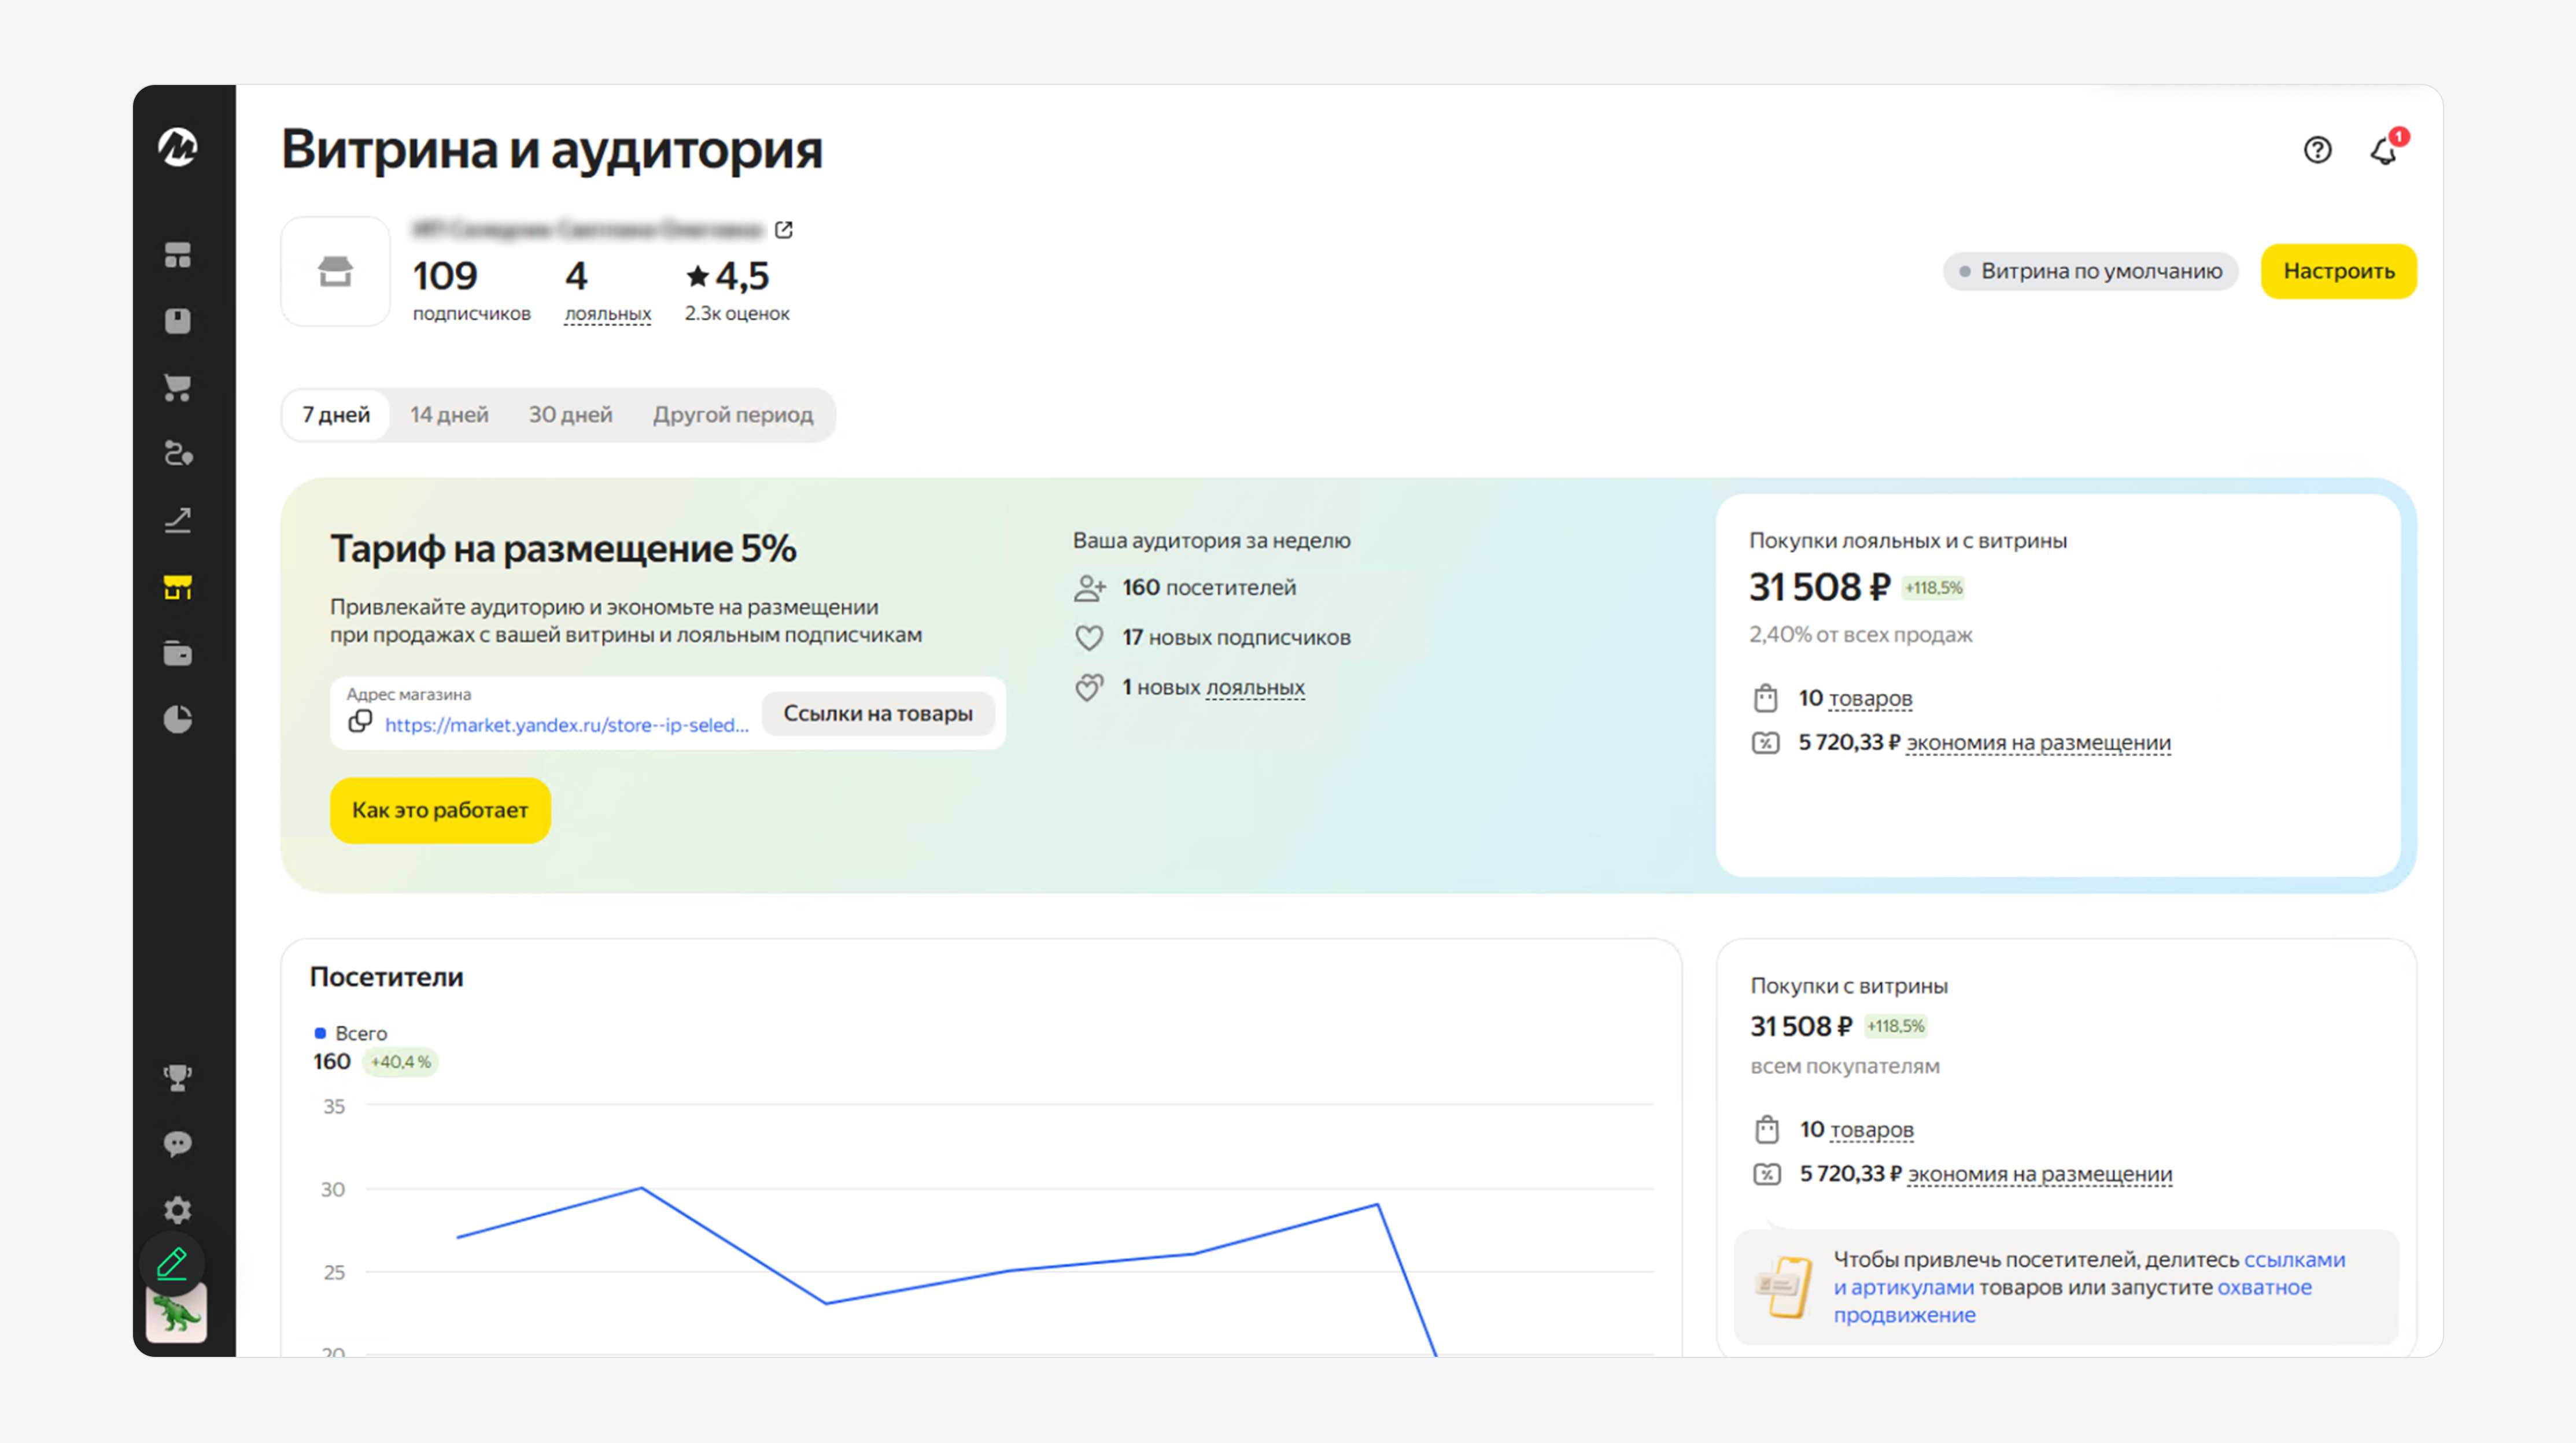Switch to the 14 дней period
The image size is (2576, 1443).
[449, 415]
